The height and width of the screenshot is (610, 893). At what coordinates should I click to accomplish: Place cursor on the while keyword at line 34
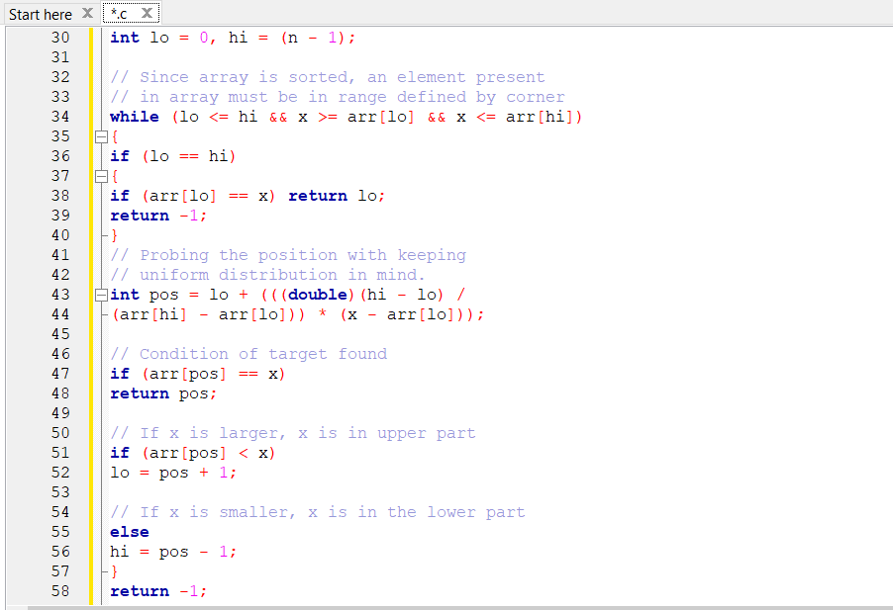(134, 117)
